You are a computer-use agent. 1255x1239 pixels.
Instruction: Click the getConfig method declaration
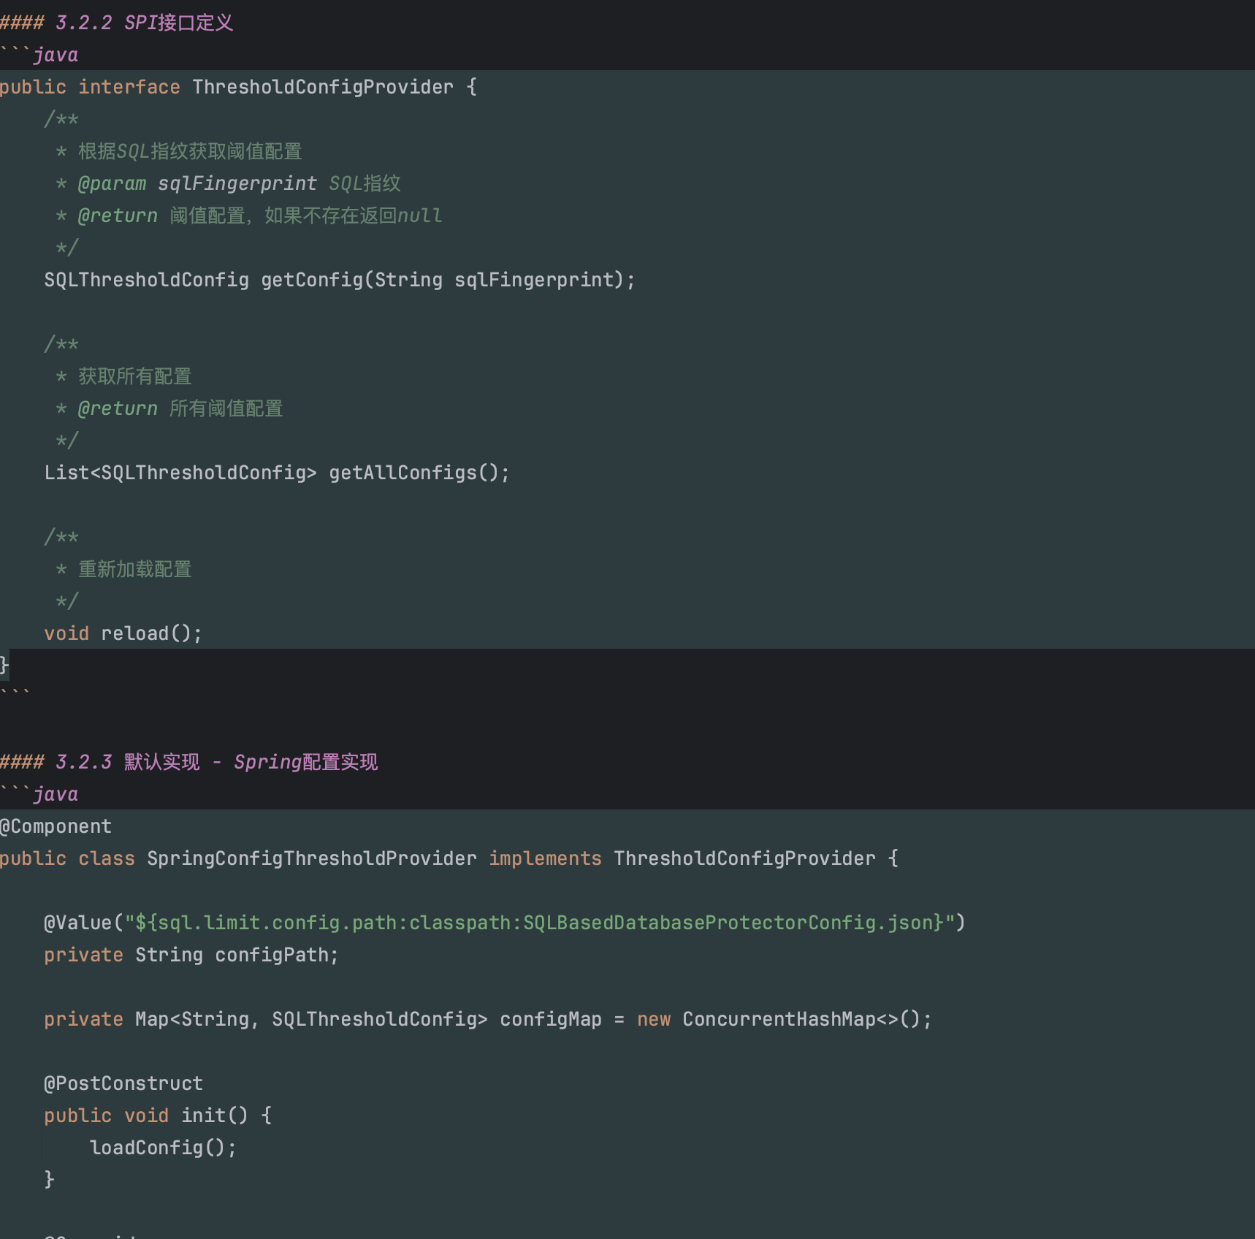pyautogui.click(x=312, y=280)
